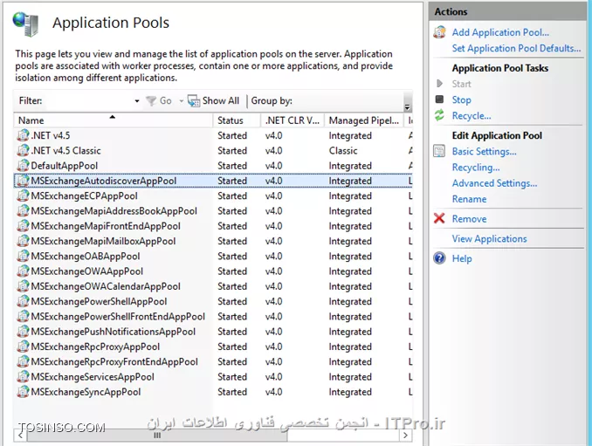Select the MSExchangePowerShellFrontEndAppPool row
The width and height of the screenshot is (592, 446).
point(213,316)
